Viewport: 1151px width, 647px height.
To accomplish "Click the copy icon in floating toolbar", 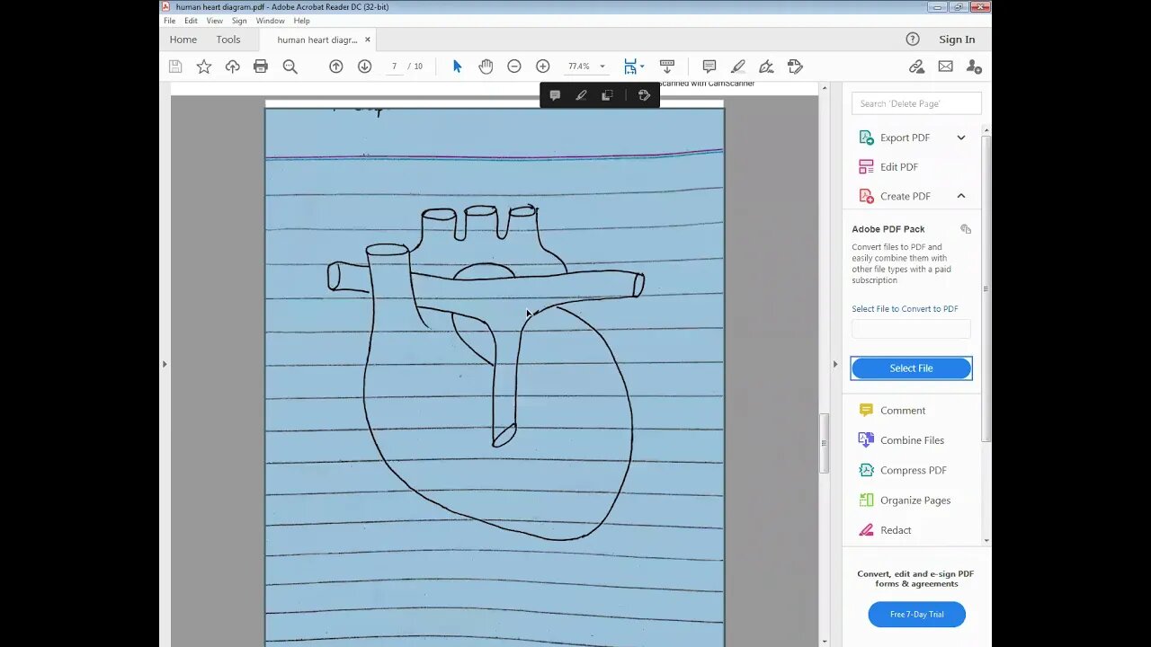I will point(607,95).
